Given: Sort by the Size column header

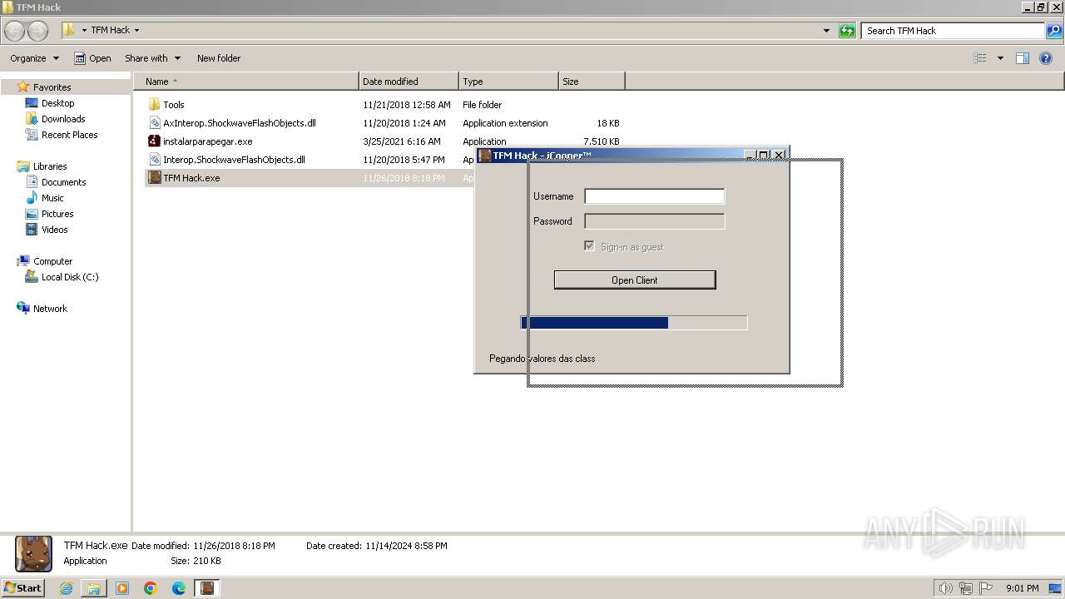Looking at the screenshot, I should (x=592, y=82).
